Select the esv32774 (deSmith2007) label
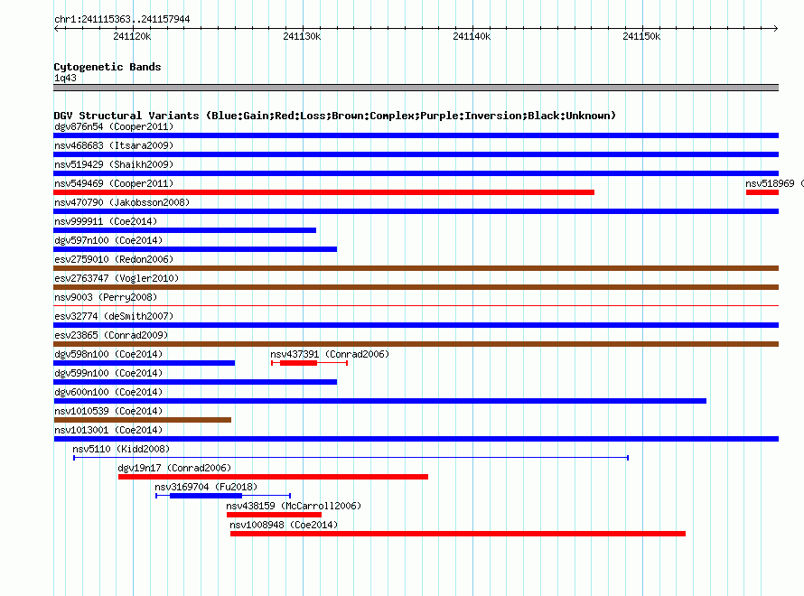 (114, 316)
